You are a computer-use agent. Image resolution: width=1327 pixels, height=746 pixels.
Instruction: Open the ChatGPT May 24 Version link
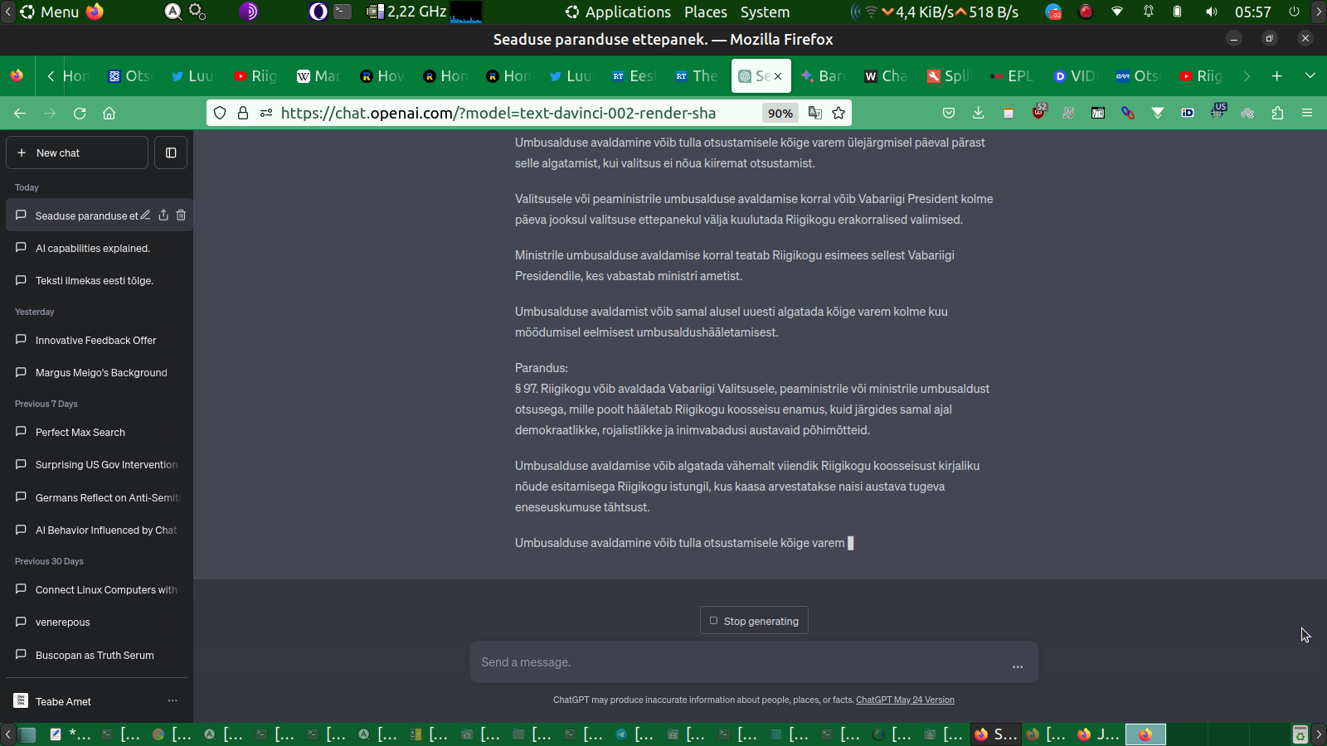pos(905,700)
